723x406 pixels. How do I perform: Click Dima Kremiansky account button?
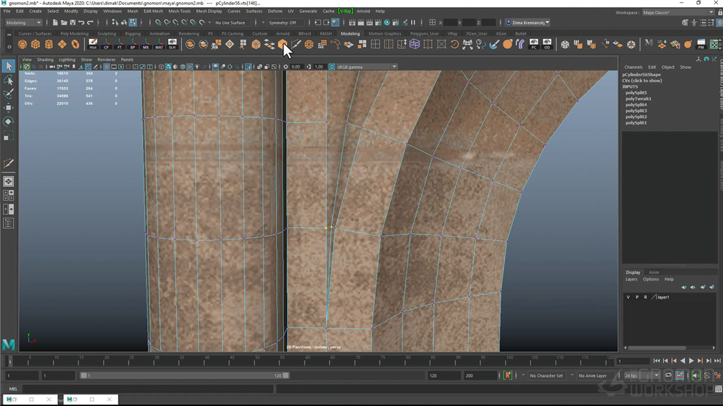pyautogui.click(x=528, y=23)
